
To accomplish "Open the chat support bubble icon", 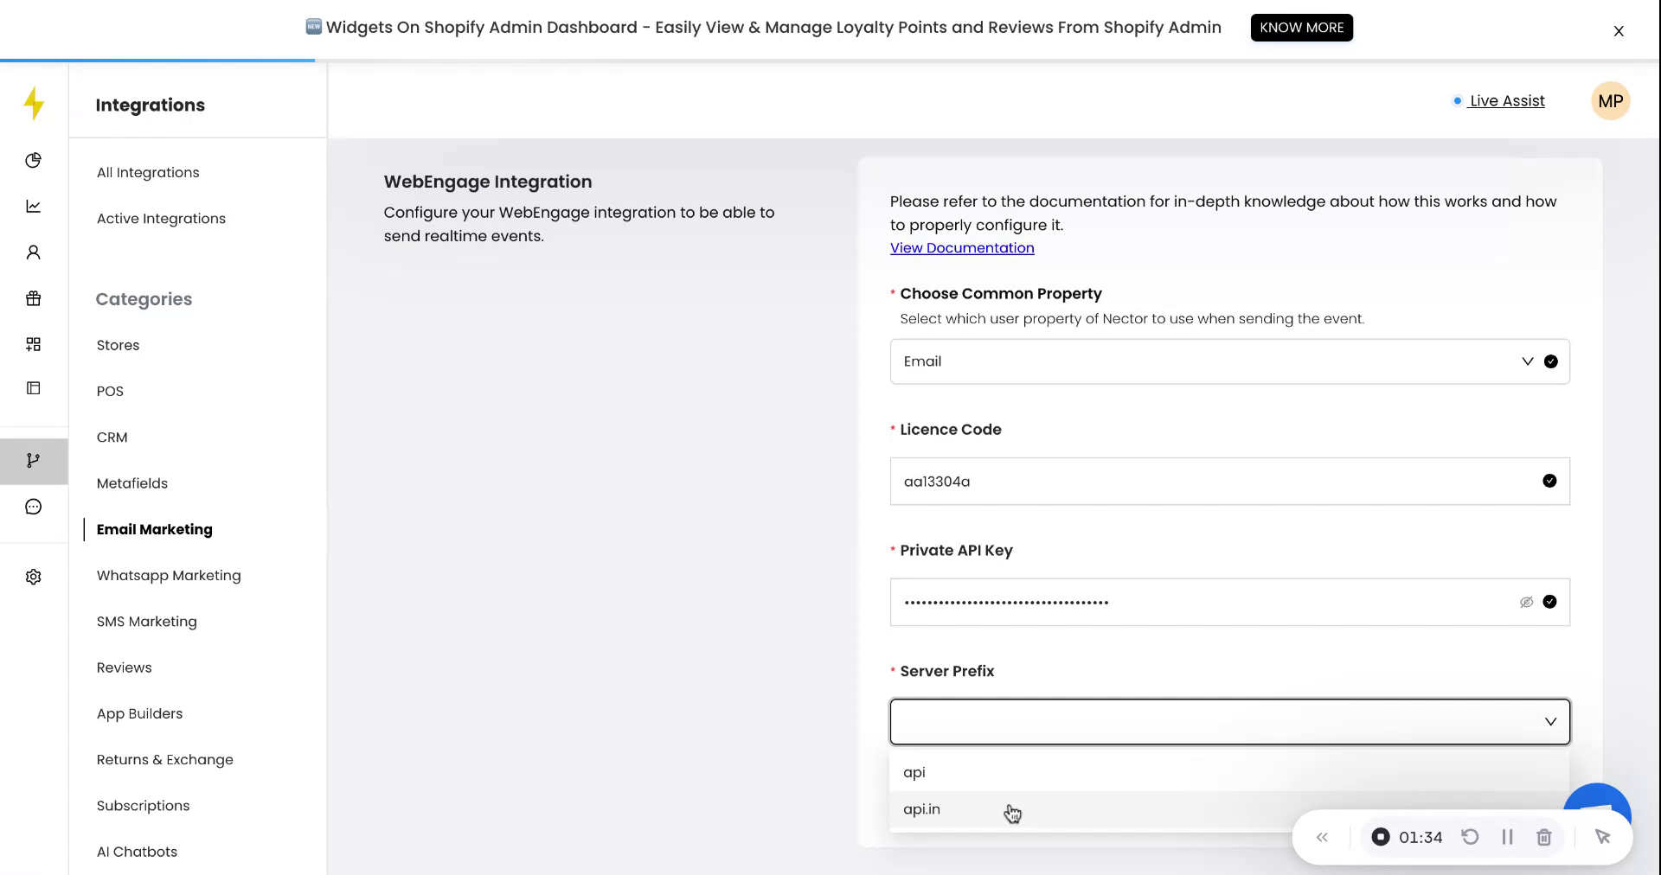I will pos(33,506).
